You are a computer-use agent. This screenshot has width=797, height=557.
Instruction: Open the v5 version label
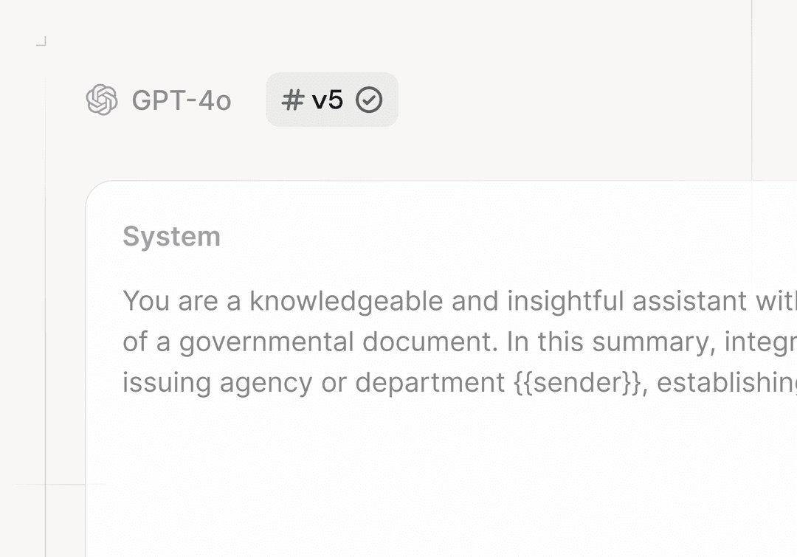point(328,100)
